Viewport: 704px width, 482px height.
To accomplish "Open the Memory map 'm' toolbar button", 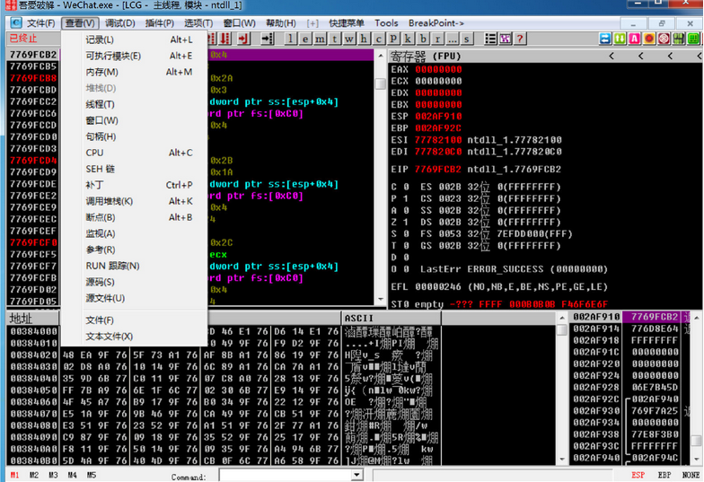I will [x=320, y=39].
